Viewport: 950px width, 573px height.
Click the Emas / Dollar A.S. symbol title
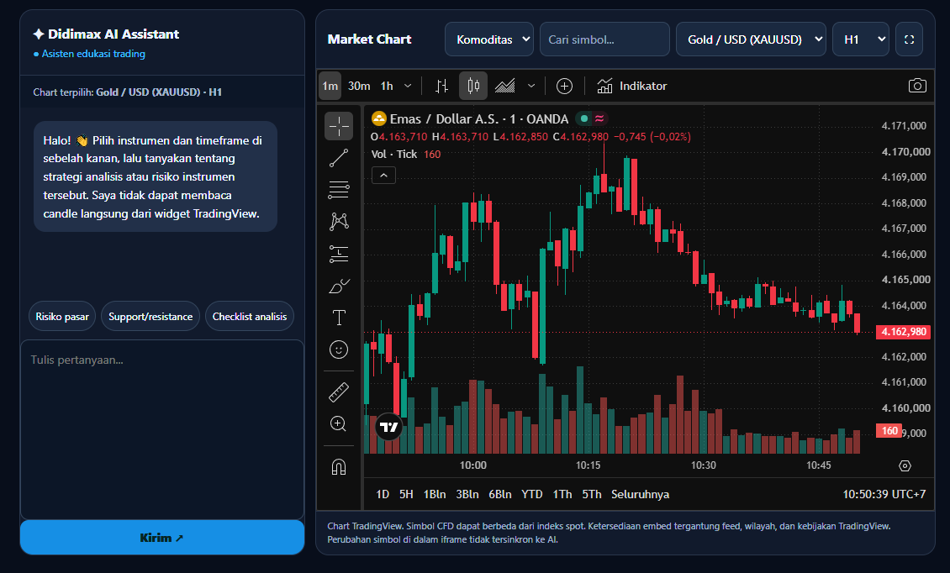point(444,118)
